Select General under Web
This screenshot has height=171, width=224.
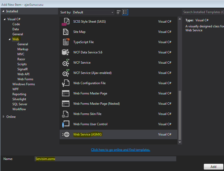pyautogui.click(x=23, y=44)
